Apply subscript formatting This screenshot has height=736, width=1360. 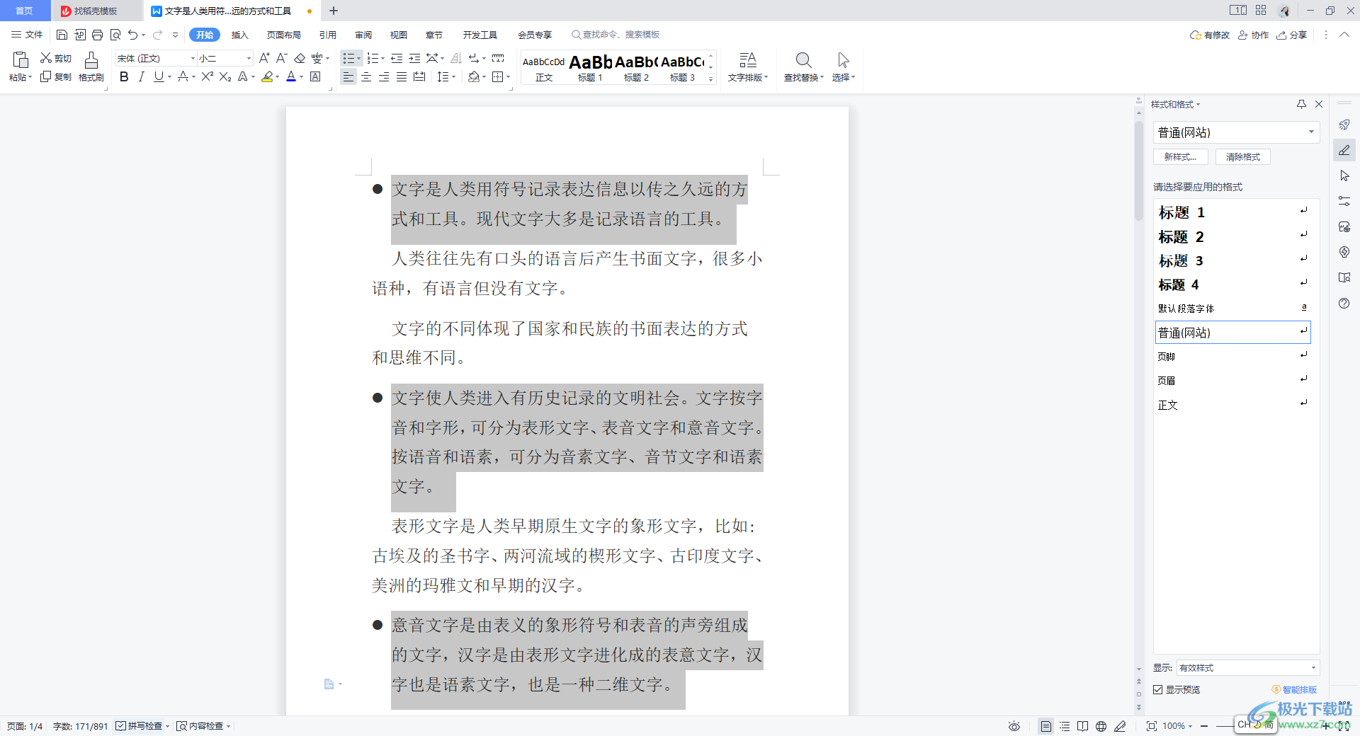click(x=225, y=76)
